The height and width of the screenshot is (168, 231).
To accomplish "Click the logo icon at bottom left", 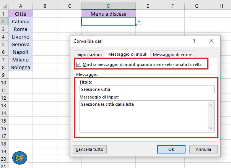I will [x=20, y=157].
